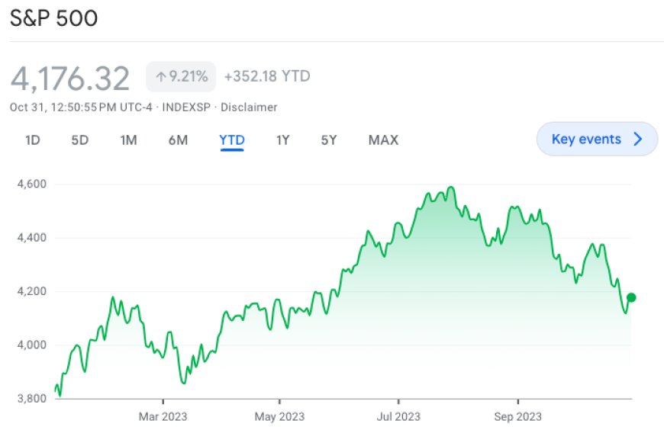Open the Key events button
664x433 pixels.
pos(597,139)
